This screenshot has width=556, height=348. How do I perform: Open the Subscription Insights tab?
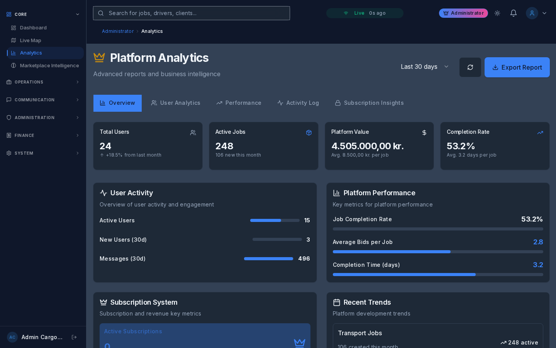369,103
